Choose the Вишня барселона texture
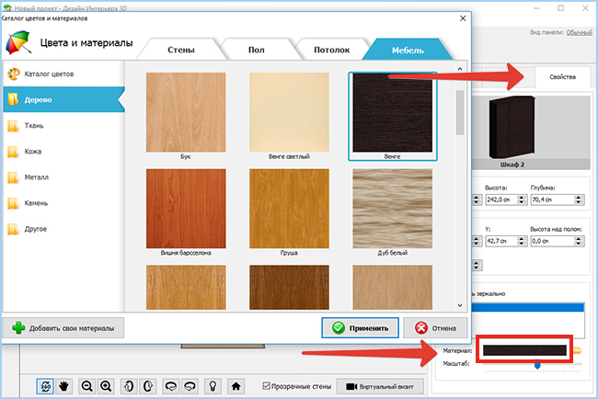 point(186,209)
